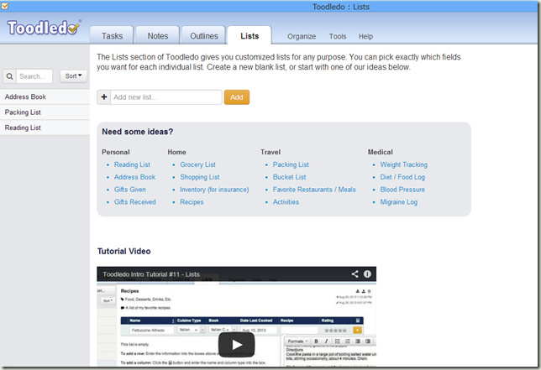Click the share icon on the tutorial video
541x370 pixels.
click(355, 274)
